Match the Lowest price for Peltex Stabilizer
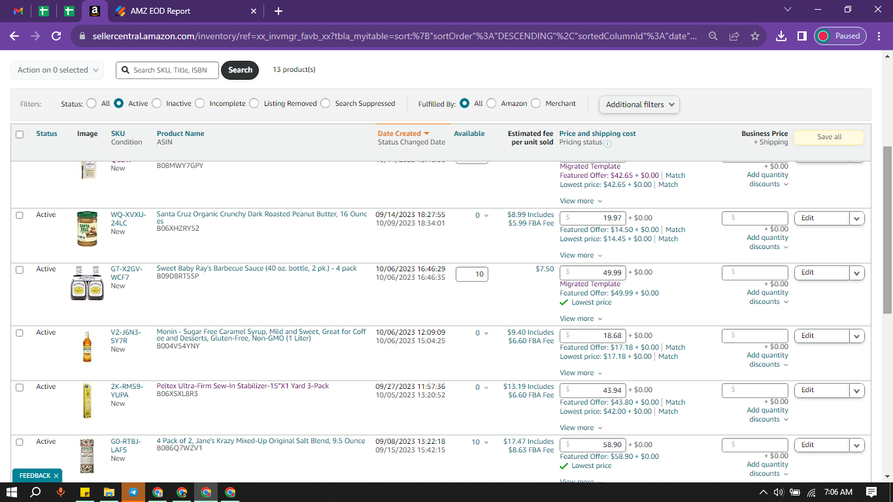 click(x=668, y=412)
